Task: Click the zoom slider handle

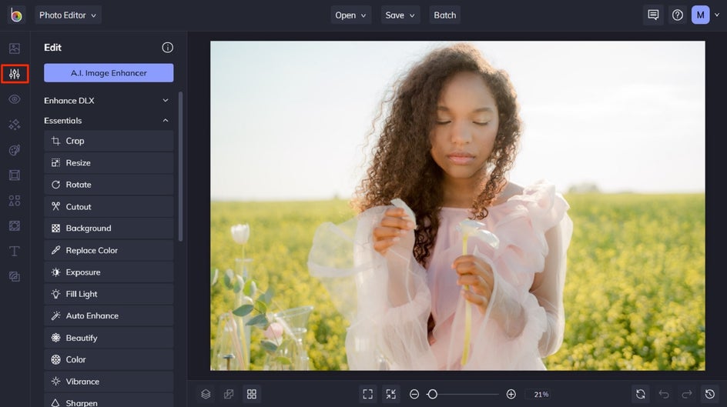Action: (x=432, y=394)
